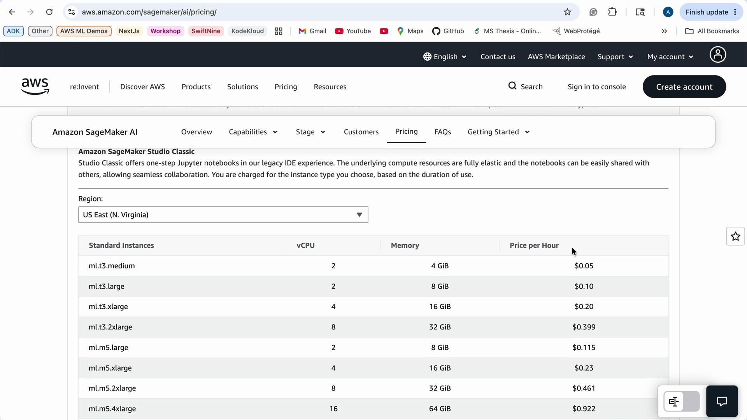Open the All Bookmarks folder

click(x=712, y=31)
